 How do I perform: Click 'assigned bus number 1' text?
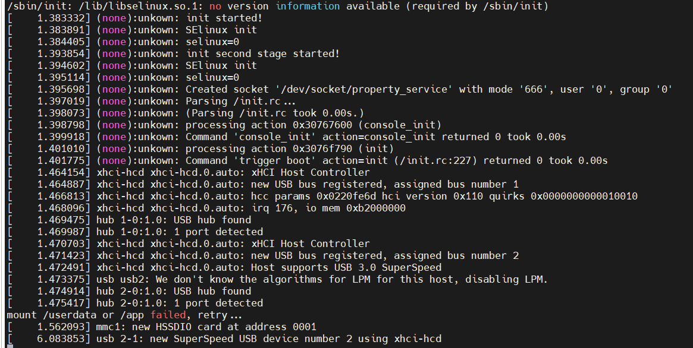pyautogui.click(x=456, y=184)
